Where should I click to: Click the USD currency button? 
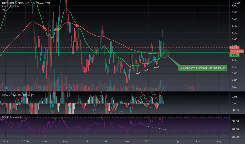(237, 3)
